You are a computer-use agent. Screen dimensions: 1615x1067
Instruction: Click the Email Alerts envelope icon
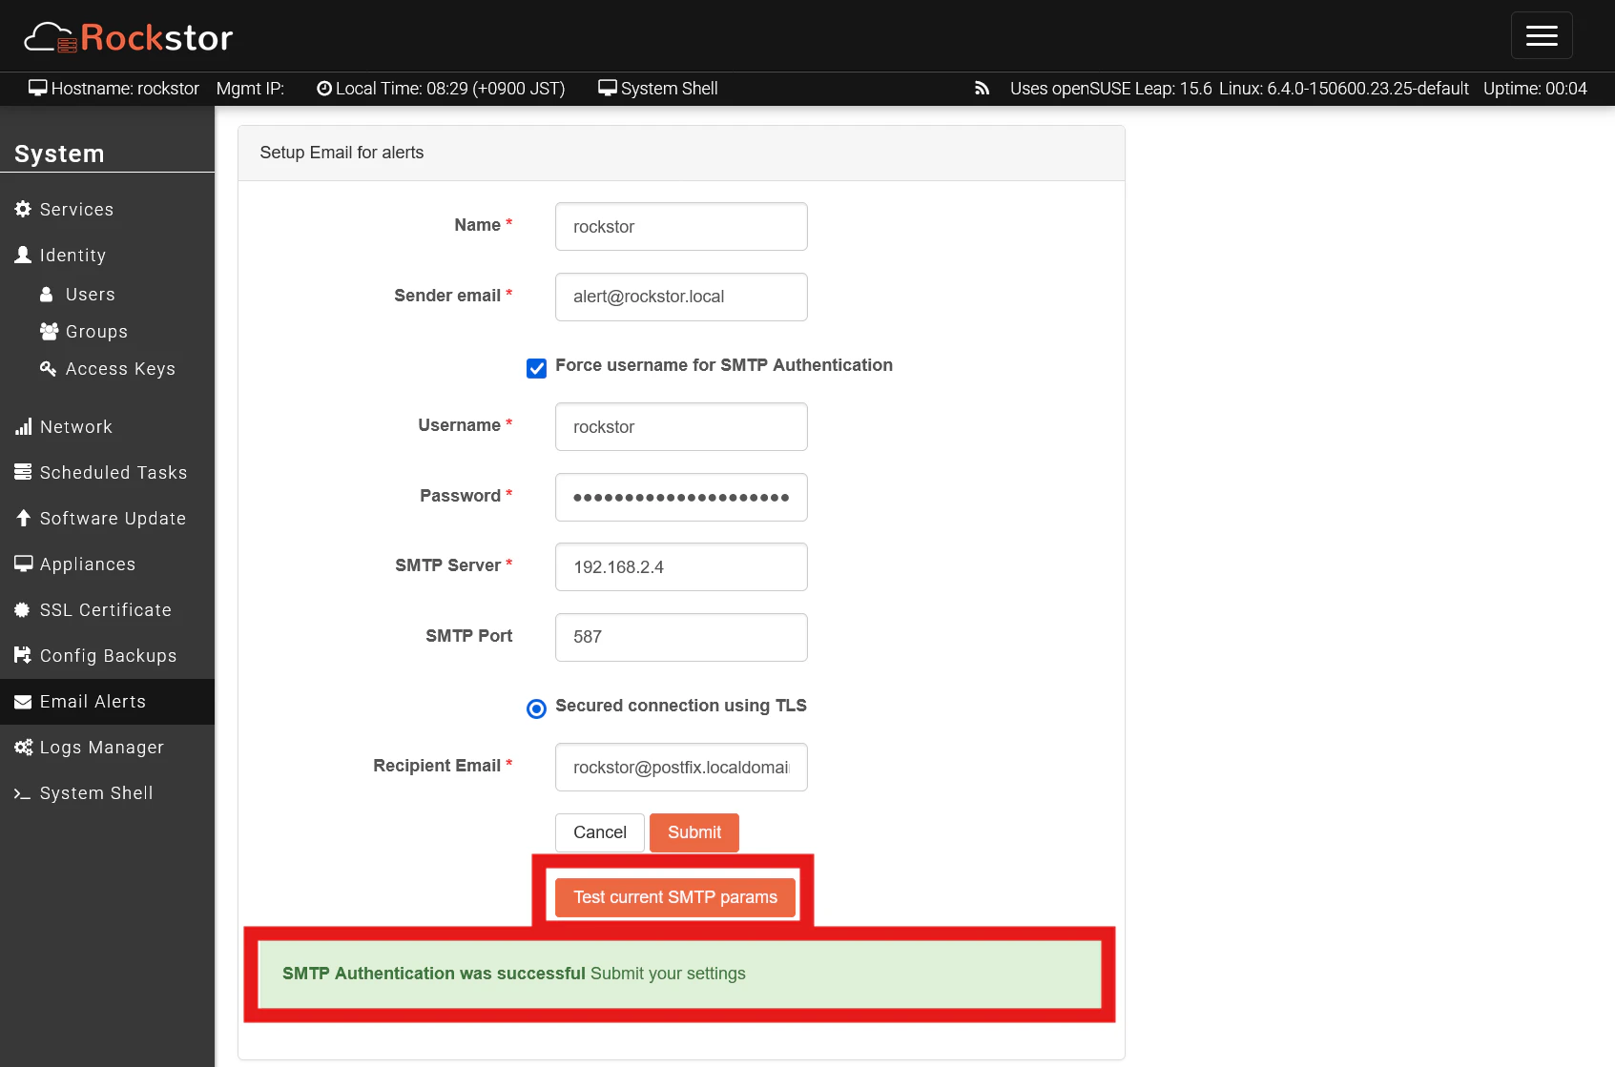click(23, 702)
